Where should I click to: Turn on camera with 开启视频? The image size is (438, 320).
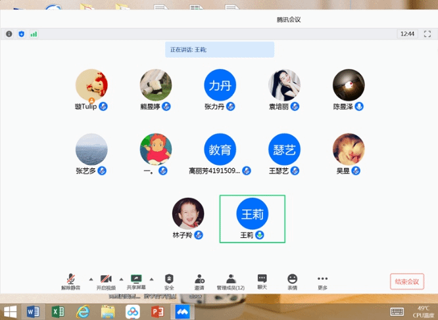click(106, 280)
